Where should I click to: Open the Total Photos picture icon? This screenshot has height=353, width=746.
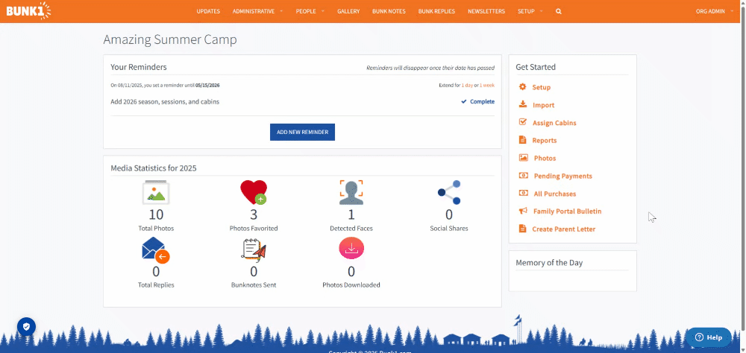point(156,192)
